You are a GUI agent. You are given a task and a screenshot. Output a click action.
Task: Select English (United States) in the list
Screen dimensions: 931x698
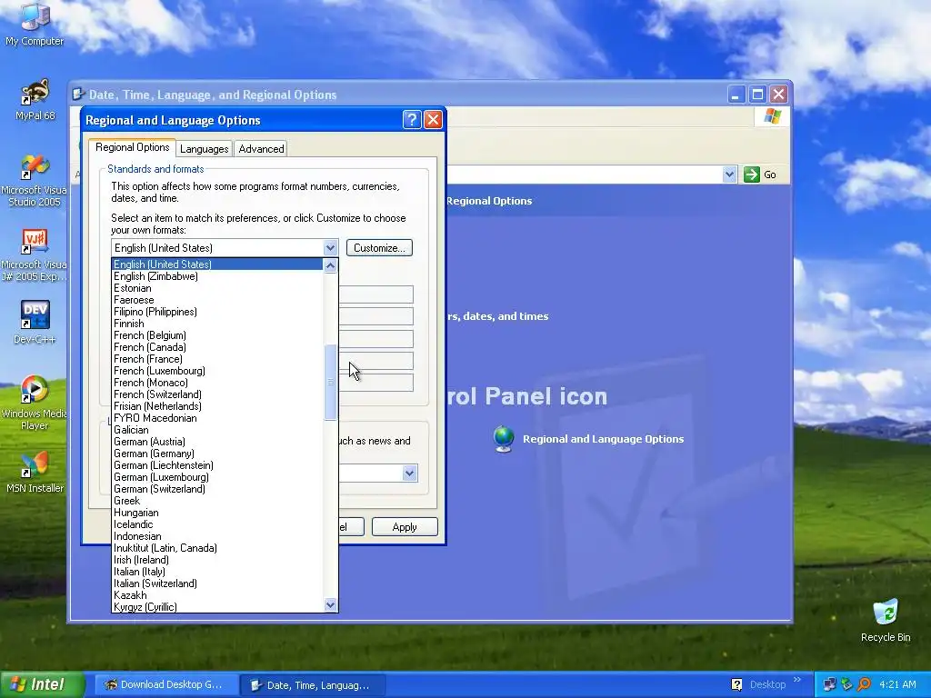coord(217,264)
